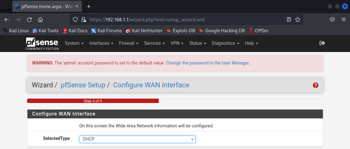Click the Step 4 of 9 progress bar
The image size is (350, 149).
click(x=93, y=101)
